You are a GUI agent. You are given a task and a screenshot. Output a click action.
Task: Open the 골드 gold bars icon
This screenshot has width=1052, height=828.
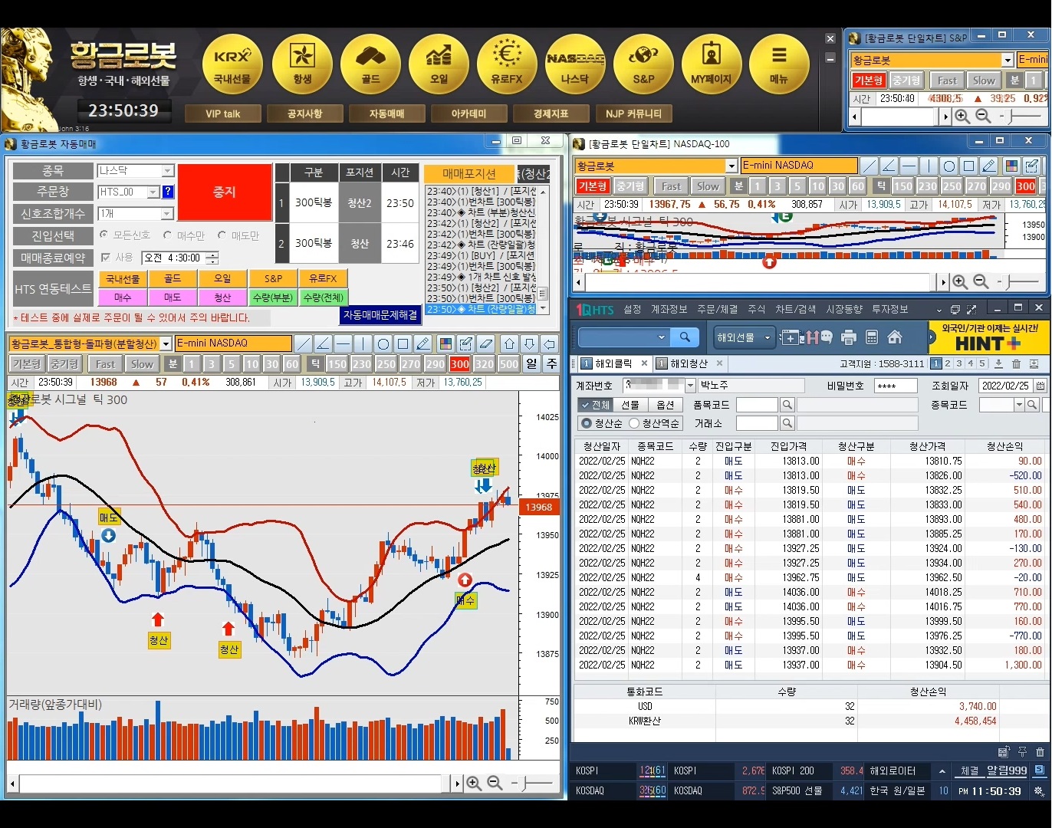pos(371,64)
